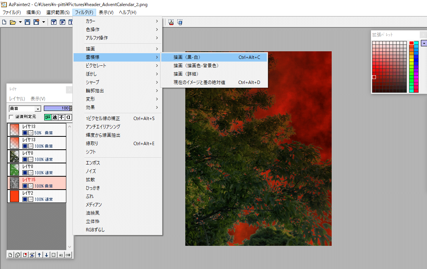Click the delete layer icon
Viewport: 427px width, 269px height.
click(24, 255)
